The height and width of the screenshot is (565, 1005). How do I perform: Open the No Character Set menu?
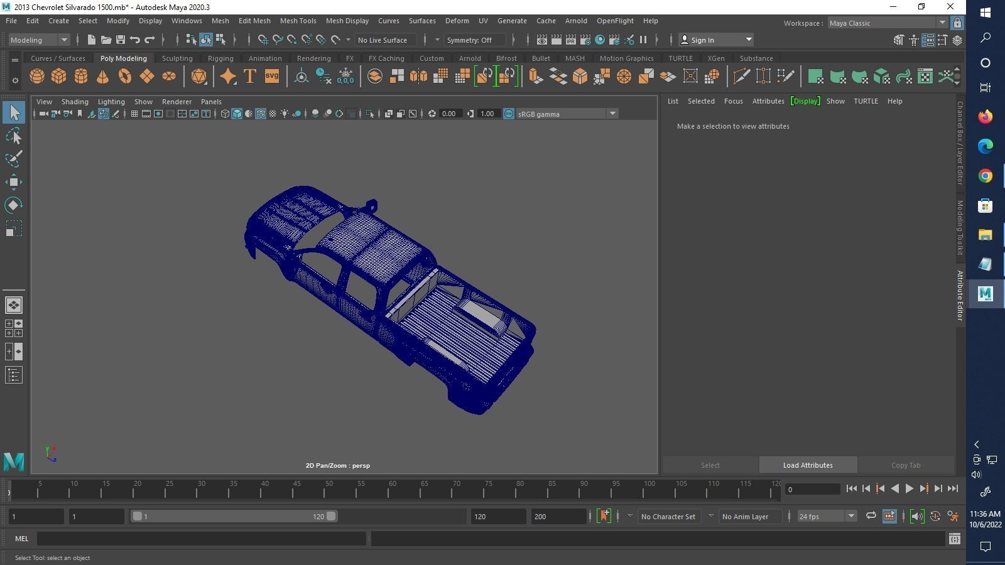pyautogui.click(x=668, y=516)
